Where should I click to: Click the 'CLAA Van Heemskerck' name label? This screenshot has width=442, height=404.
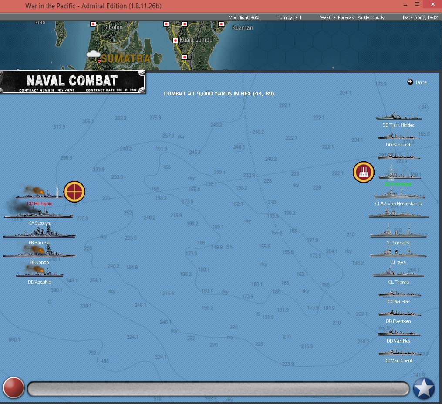pyautogui.click(x=398, y=204)
